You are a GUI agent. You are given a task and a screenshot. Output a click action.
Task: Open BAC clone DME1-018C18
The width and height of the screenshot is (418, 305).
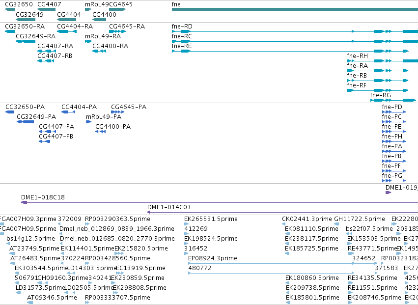[x=43, y=197]
